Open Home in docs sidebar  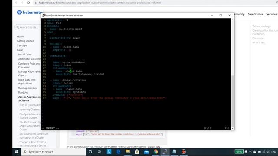click(20, 36)
